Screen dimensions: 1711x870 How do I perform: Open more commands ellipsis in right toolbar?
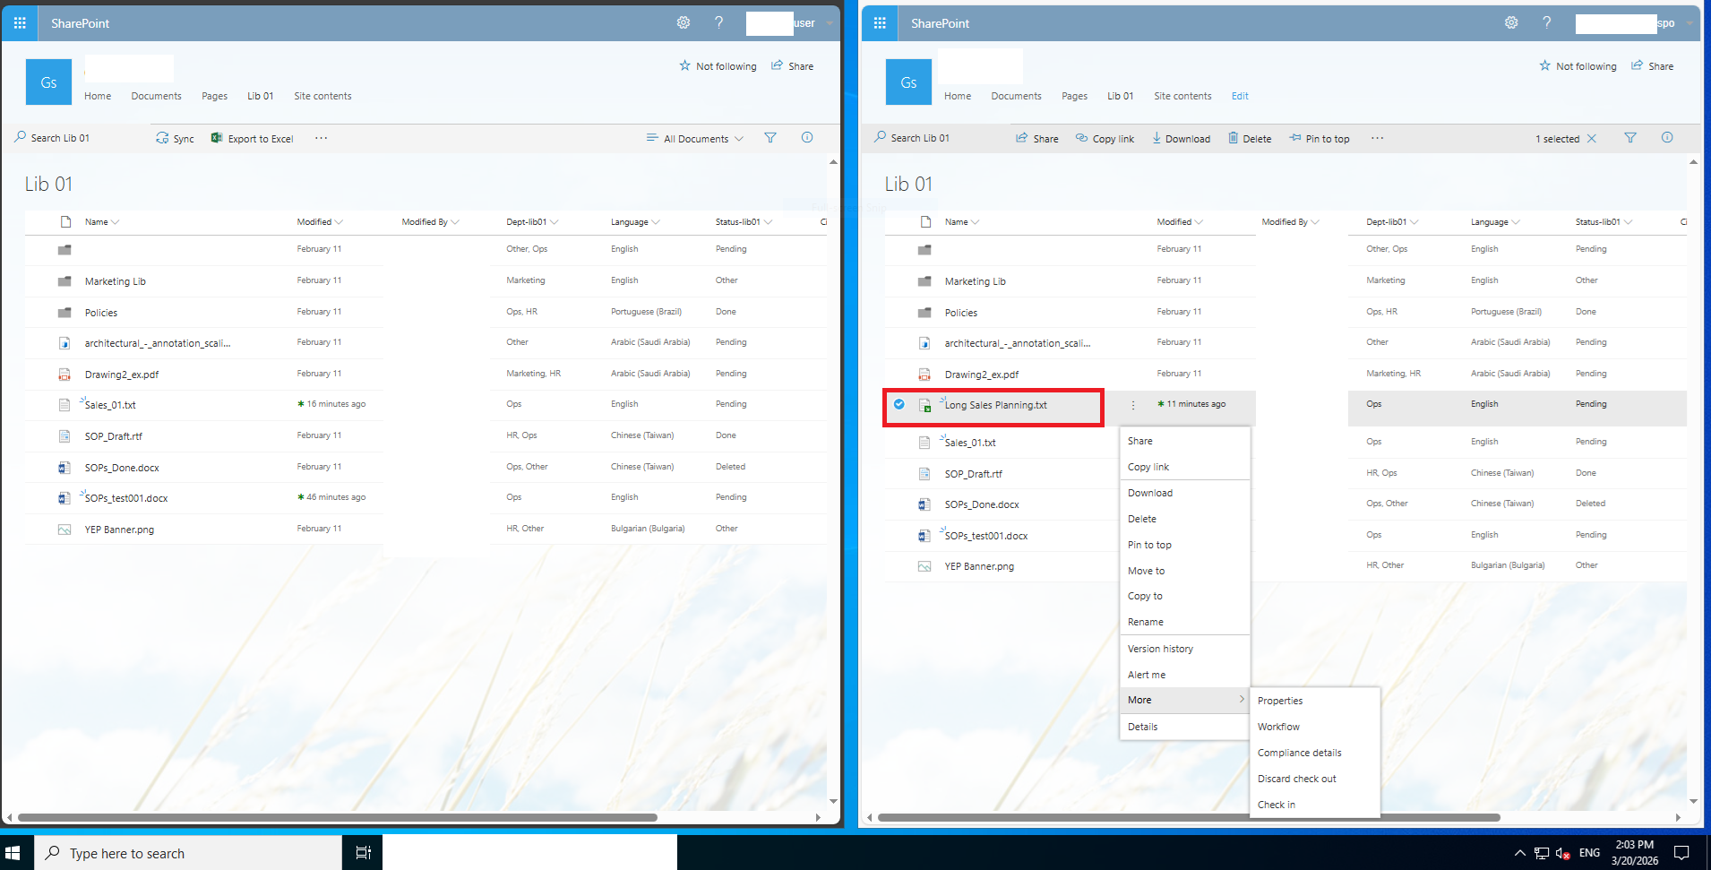coord(1377,138)
